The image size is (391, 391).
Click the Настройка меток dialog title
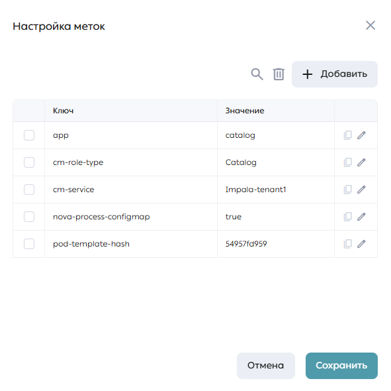point(59,27)
